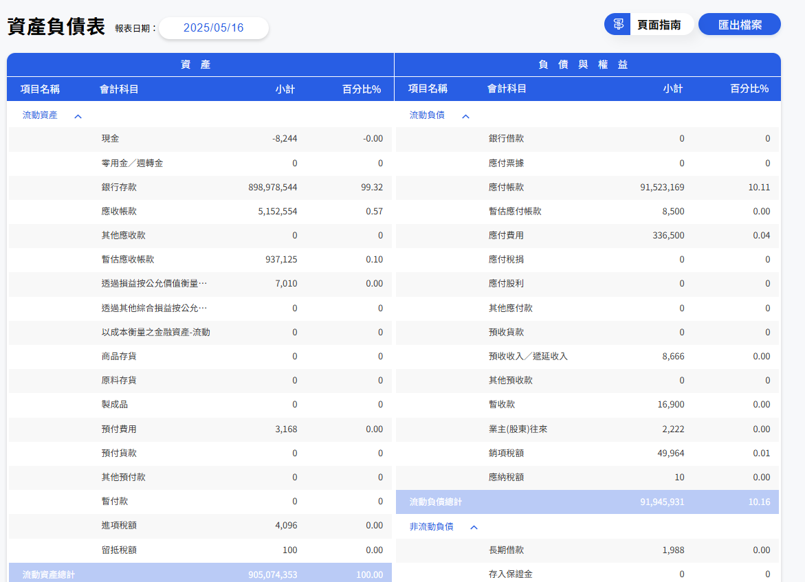Select the 應付稅捐 liability row

coord(587,260)
